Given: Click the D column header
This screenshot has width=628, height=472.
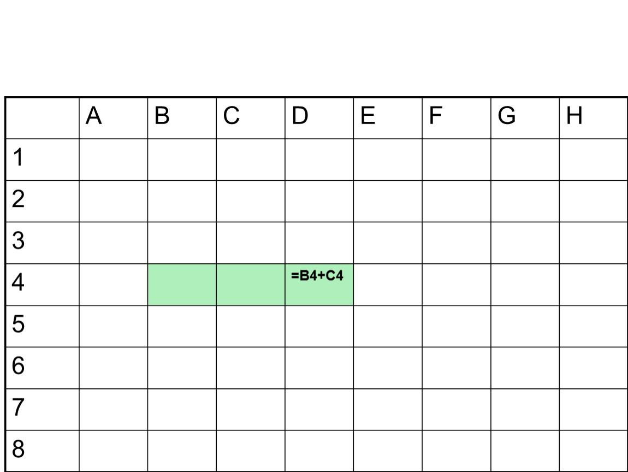Looking at the screenshot, I should (x=319, y=118).
